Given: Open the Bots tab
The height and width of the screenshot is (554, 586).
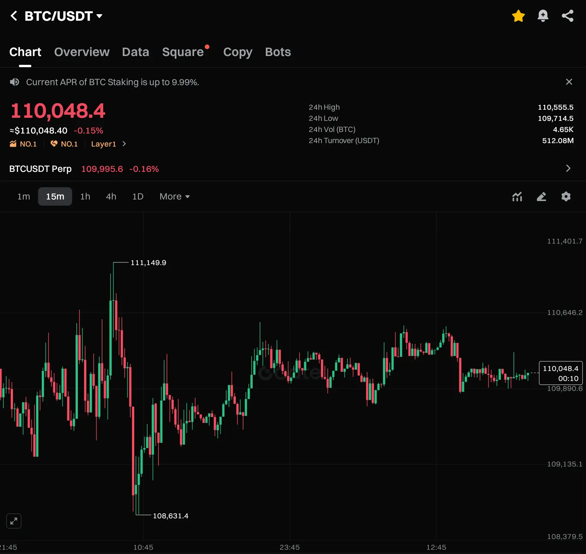Looking at the screenshot, I should click(278, 52).
